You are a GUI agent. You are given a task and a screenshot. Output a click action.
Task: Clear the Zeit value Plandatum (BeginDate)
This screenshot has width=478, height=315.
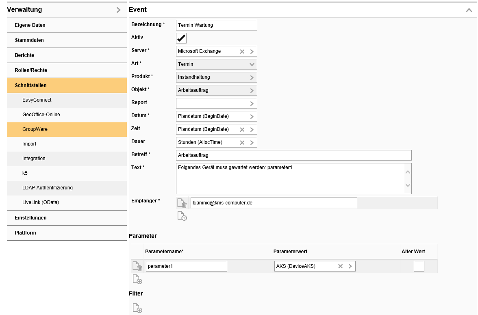[241, 129]
